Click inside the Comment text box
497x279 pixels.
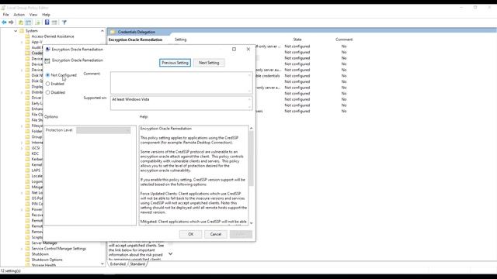tap(181, 83)
